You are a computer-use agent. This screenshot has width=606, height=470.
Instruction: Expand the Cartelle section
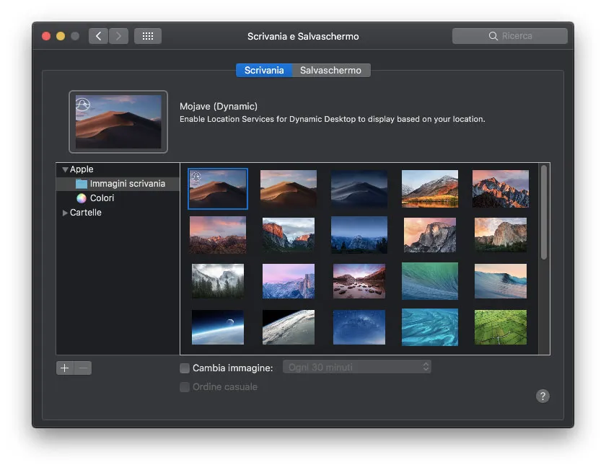[64, 212]
